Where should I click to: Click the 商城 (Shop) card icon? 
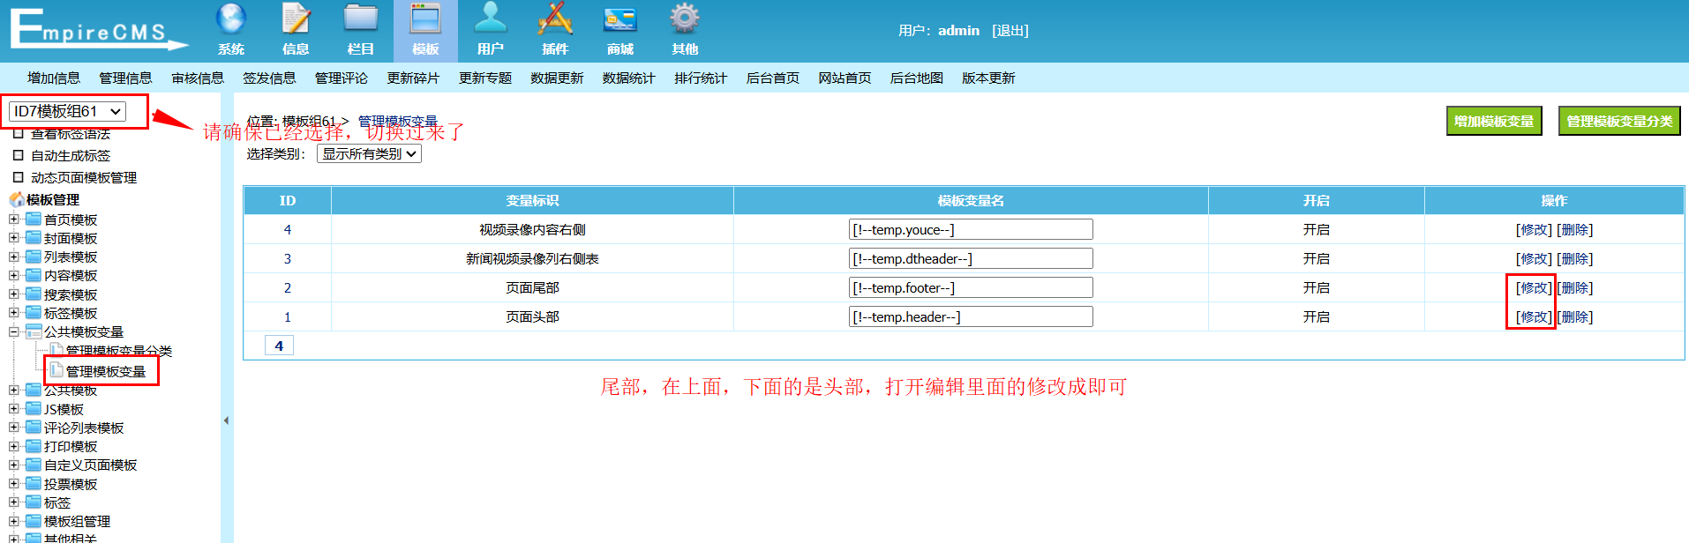coord(619,20)
